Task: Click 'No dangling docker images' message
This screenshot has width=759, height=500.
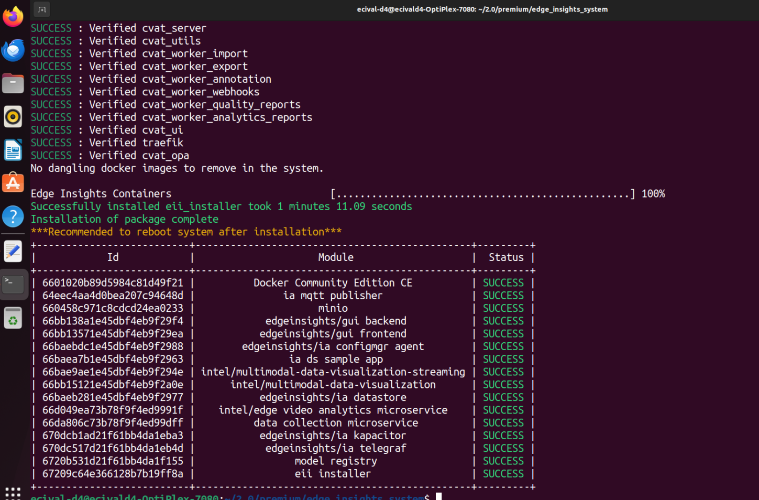Action: [177, 168]
